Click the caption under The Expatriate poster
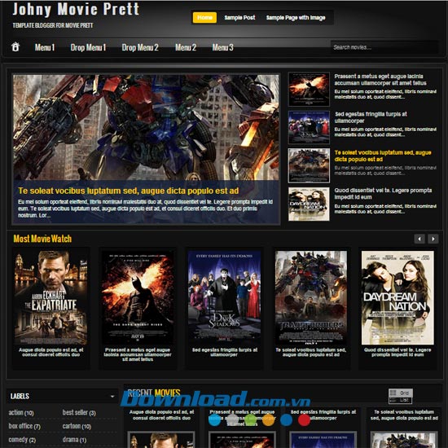 (x=51, y=352)
